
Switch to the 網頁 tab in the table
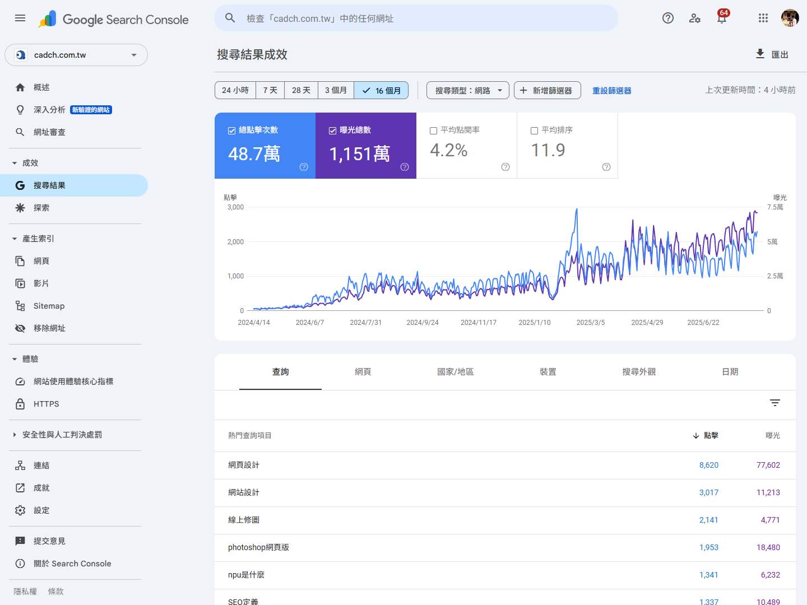pos(363,372)
